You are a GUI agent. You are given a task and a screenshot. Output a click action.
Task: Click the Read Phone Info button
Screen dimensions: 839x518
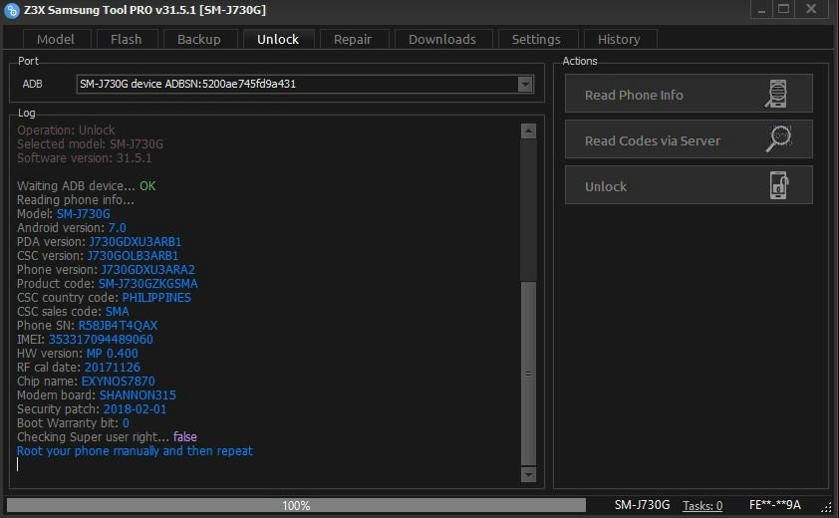click(x=689, y=94)
